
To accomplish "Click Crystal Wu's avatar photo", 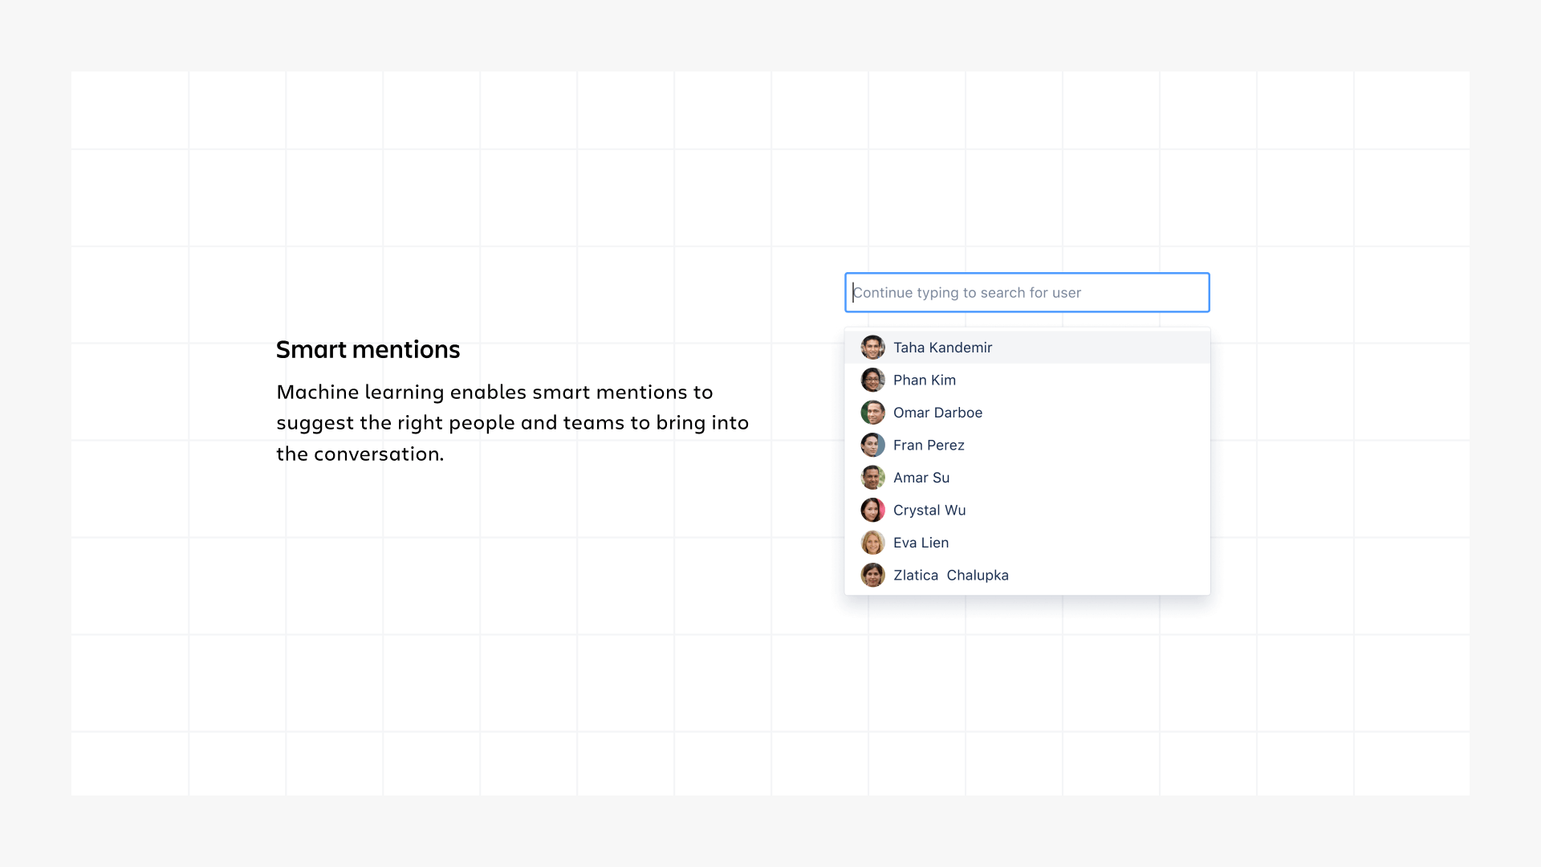I will tap(872, 510).
